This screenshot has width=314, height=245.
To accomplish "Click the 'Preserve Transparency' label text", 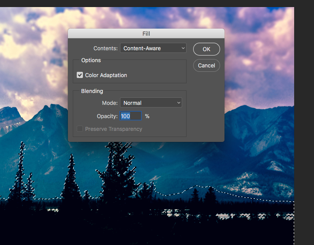I will [113, 129].
